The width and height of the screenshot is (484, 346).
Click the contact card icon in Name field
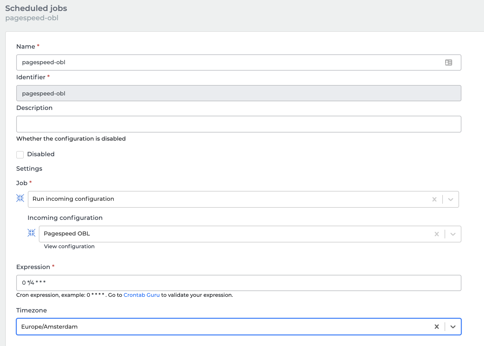(x=448, y=62)
